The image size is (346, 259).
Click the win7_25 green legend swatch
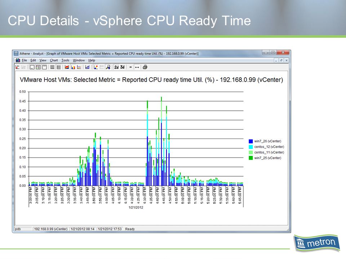251,158
